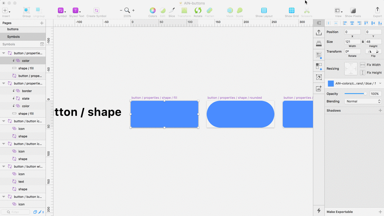Image resolution: width=384 pixels, height=216 pixels.
Task: Click the magnifier zoom icon
Action: click(127, 10)
